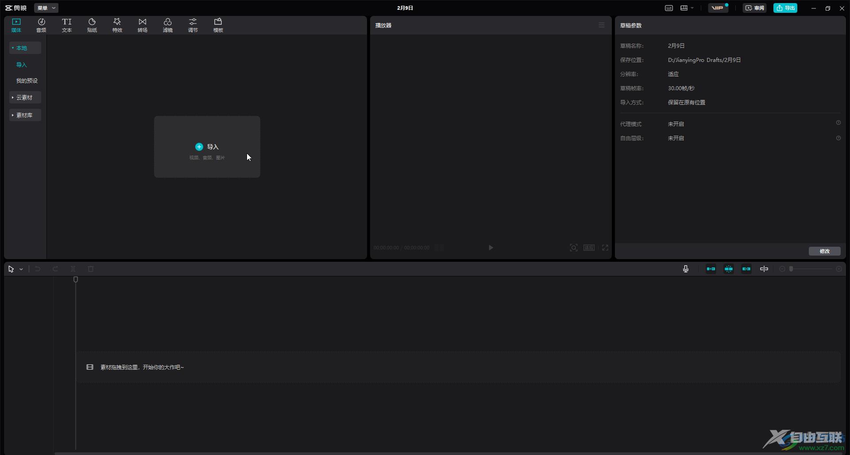Toggle the preview axis icon
Screen dimensions: 850x455
(x=764, y=269)
